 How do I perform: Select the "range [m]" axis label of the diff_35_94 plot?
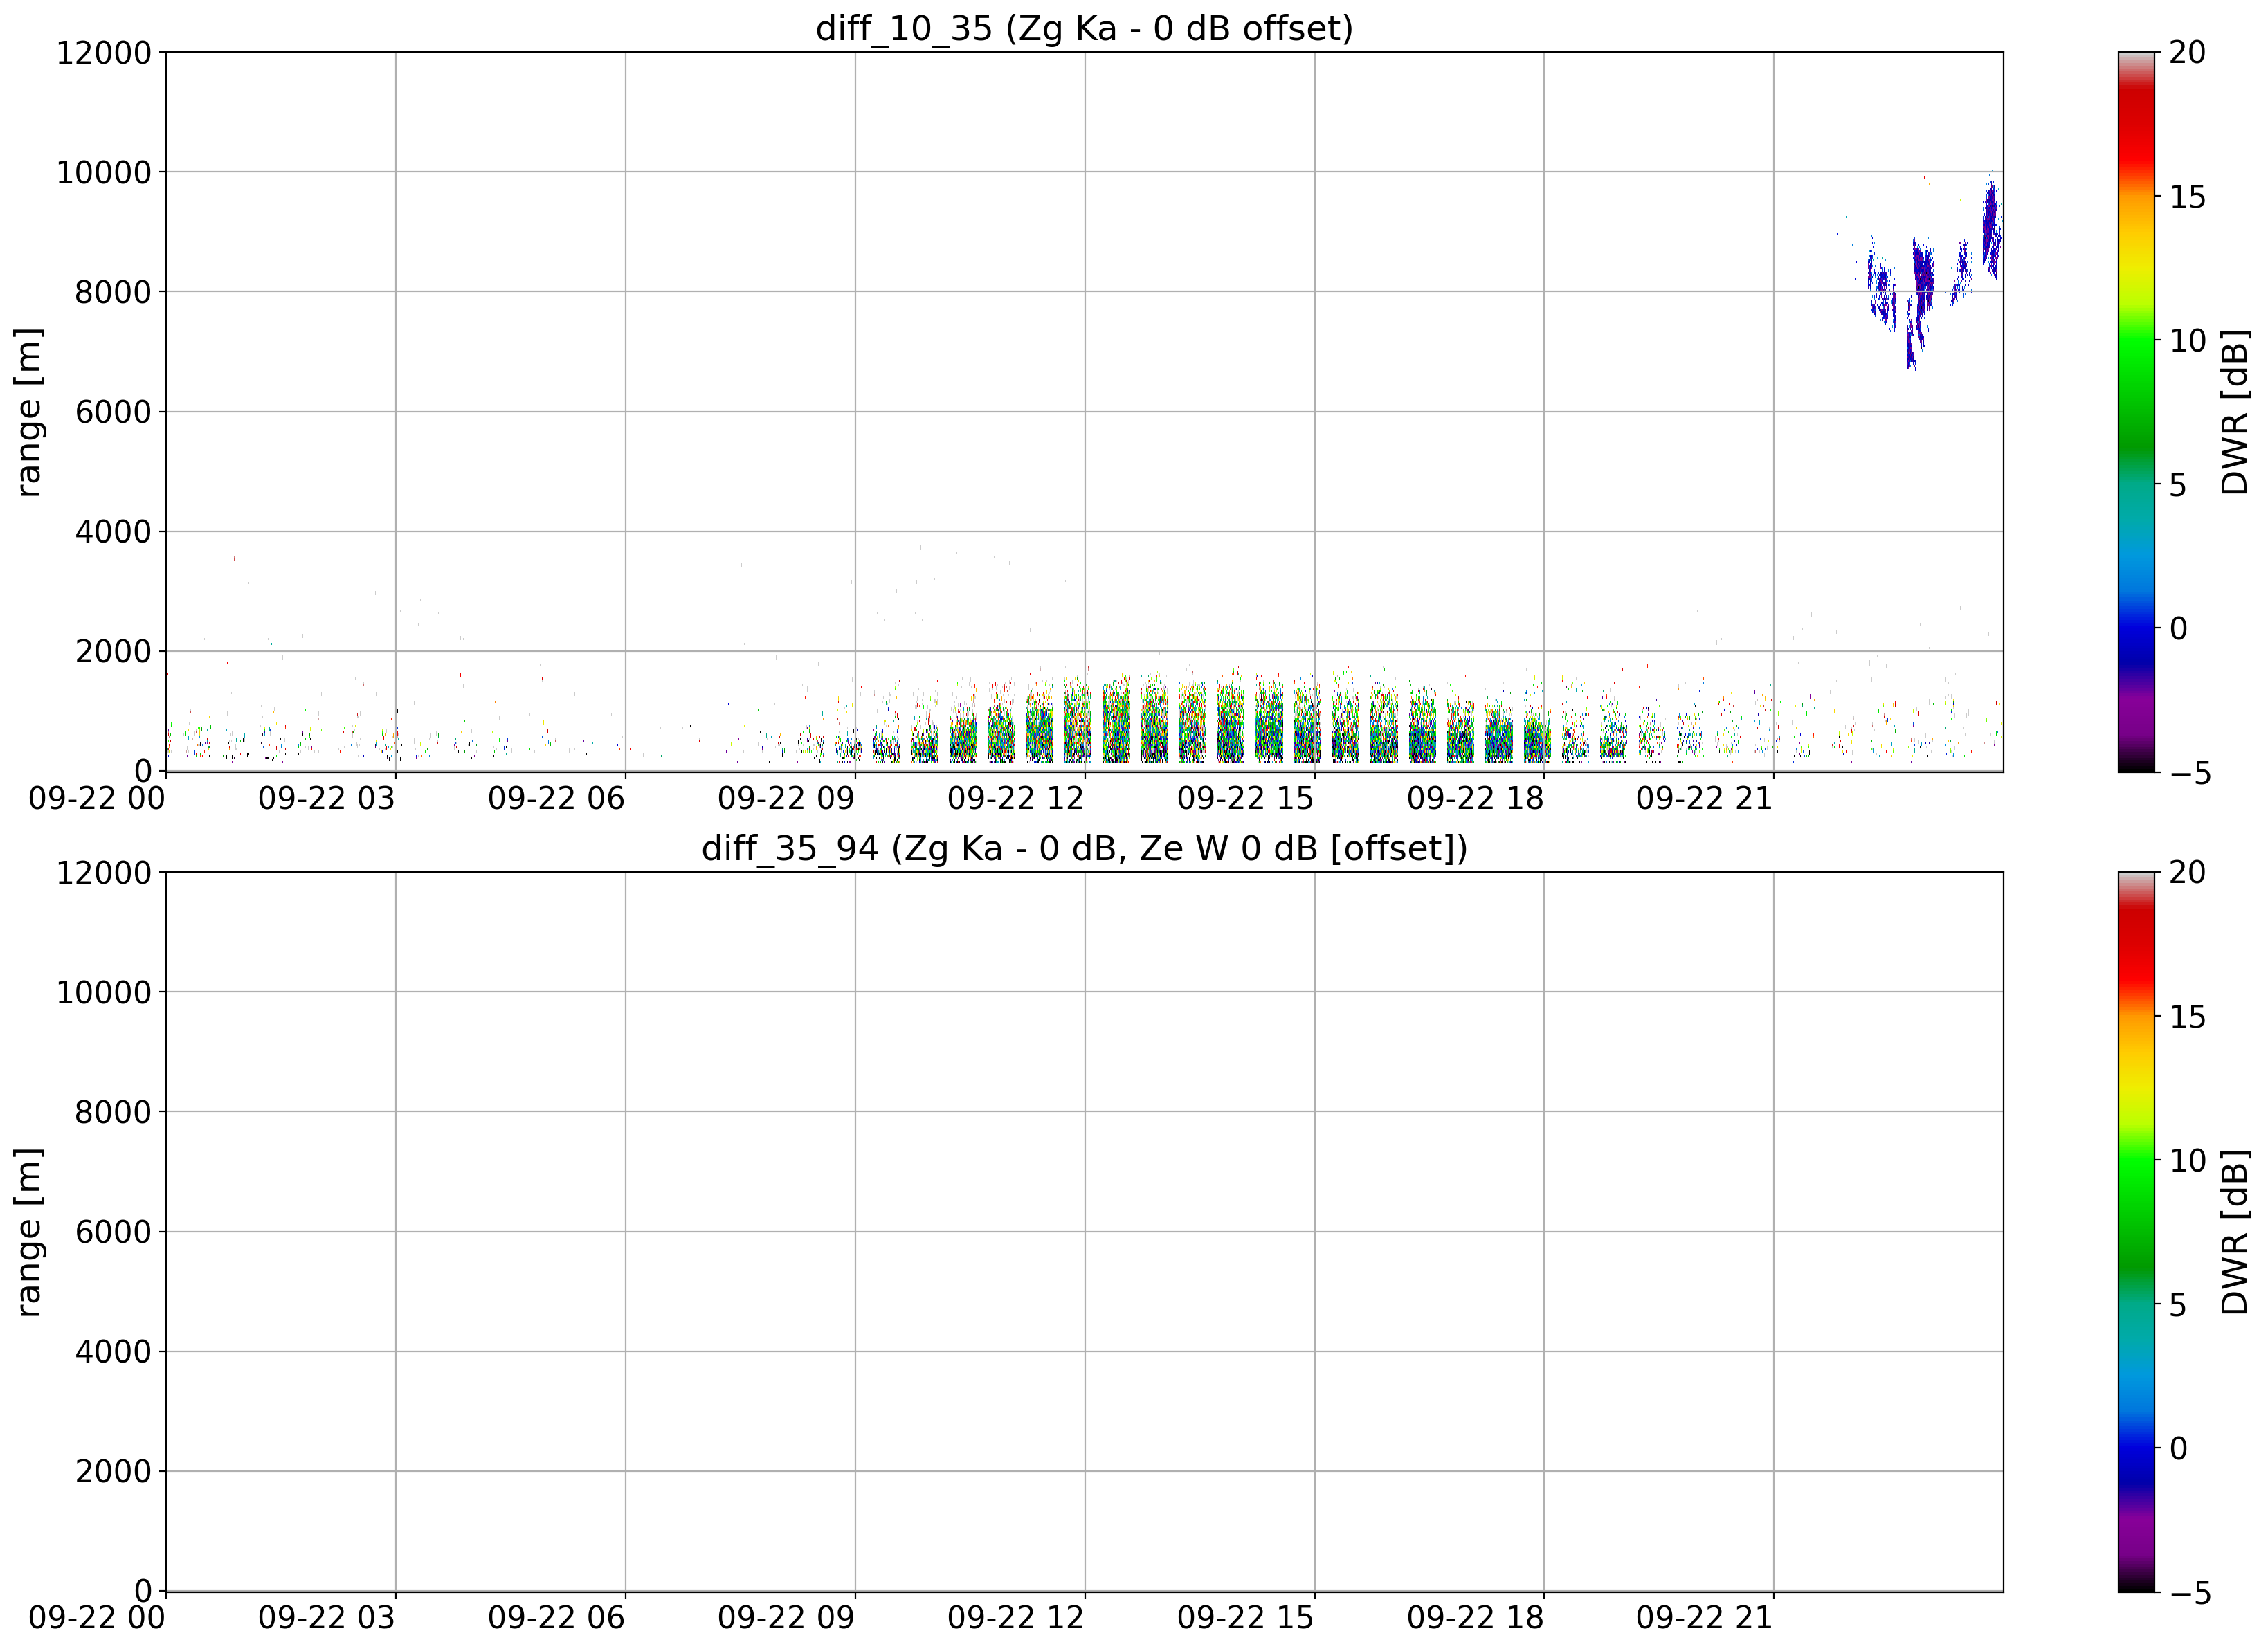click(28, 1231)
